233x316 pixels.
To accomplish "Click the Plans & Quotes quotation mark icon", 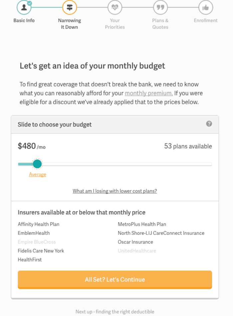I will (160, 7).
